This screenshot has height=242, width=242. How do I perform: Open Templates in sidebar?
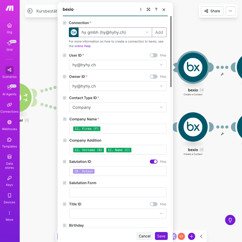coord(9,143)
